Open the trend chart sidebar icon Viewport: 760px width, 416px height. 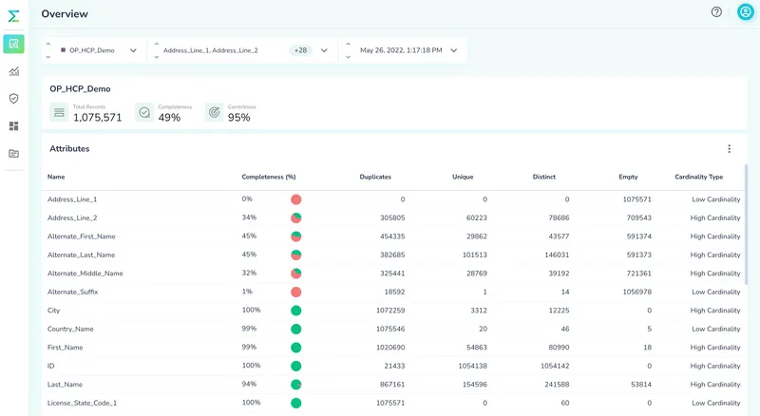13,71
